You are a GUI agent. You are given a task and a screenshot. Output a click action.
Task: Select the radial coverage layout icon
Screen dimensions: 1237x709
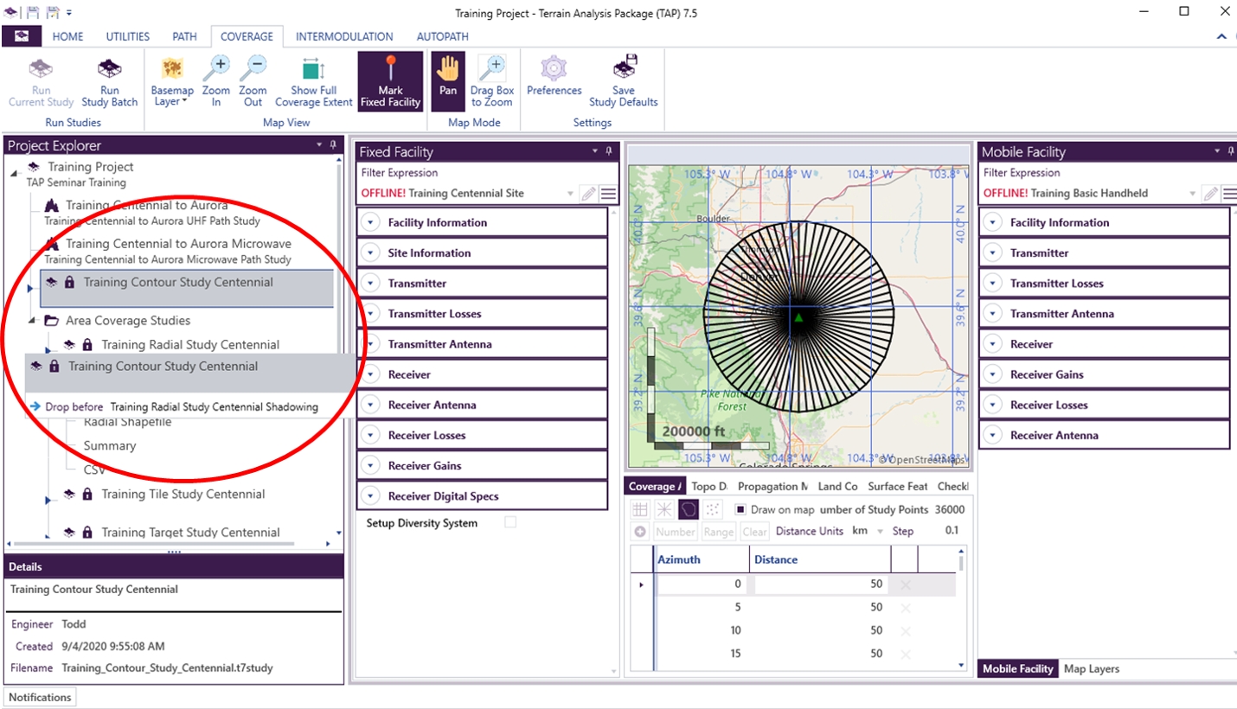coord(664,509)
